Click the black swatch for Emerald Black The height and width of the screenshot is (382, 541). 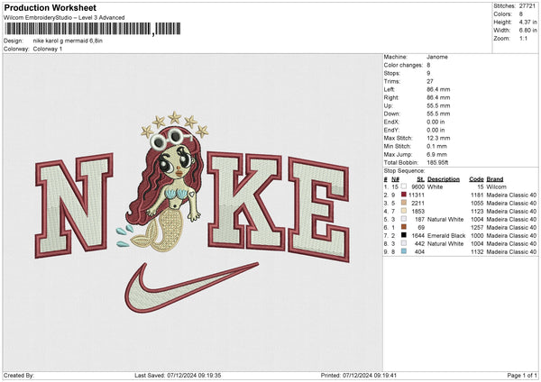click(404, 235)
